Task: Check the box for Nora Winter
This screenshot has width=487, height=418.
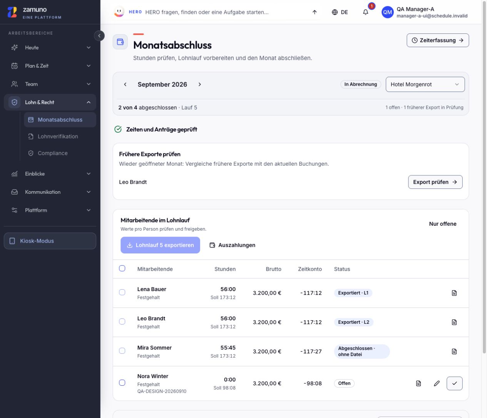Action: tap(122, 383)
